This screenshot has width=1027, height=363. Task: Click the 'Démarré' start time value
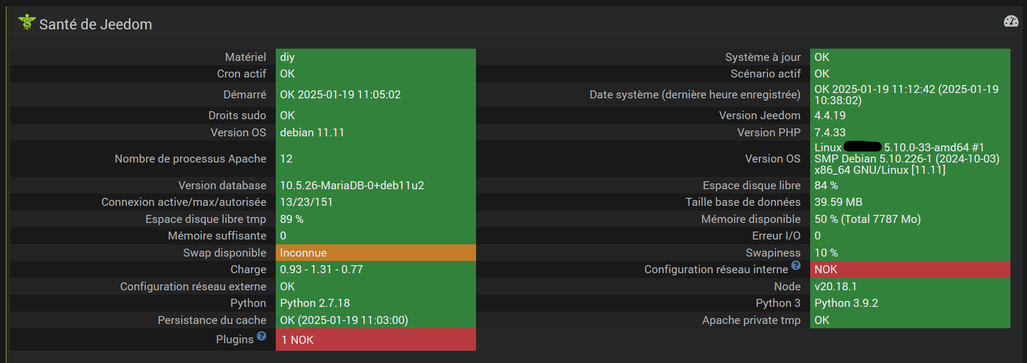point(340,95)
